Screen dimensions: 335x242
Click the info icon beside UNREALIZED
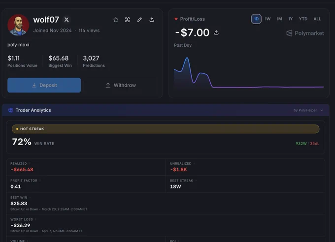(194, 163)
